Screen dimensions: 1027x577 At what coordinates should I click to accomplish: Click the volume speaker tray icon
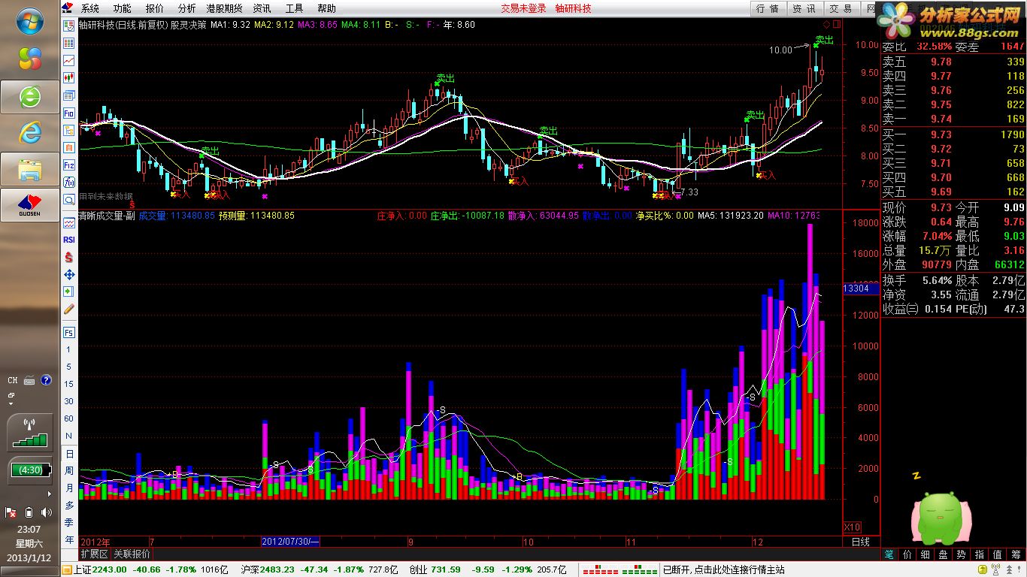[x=47, y=512]
